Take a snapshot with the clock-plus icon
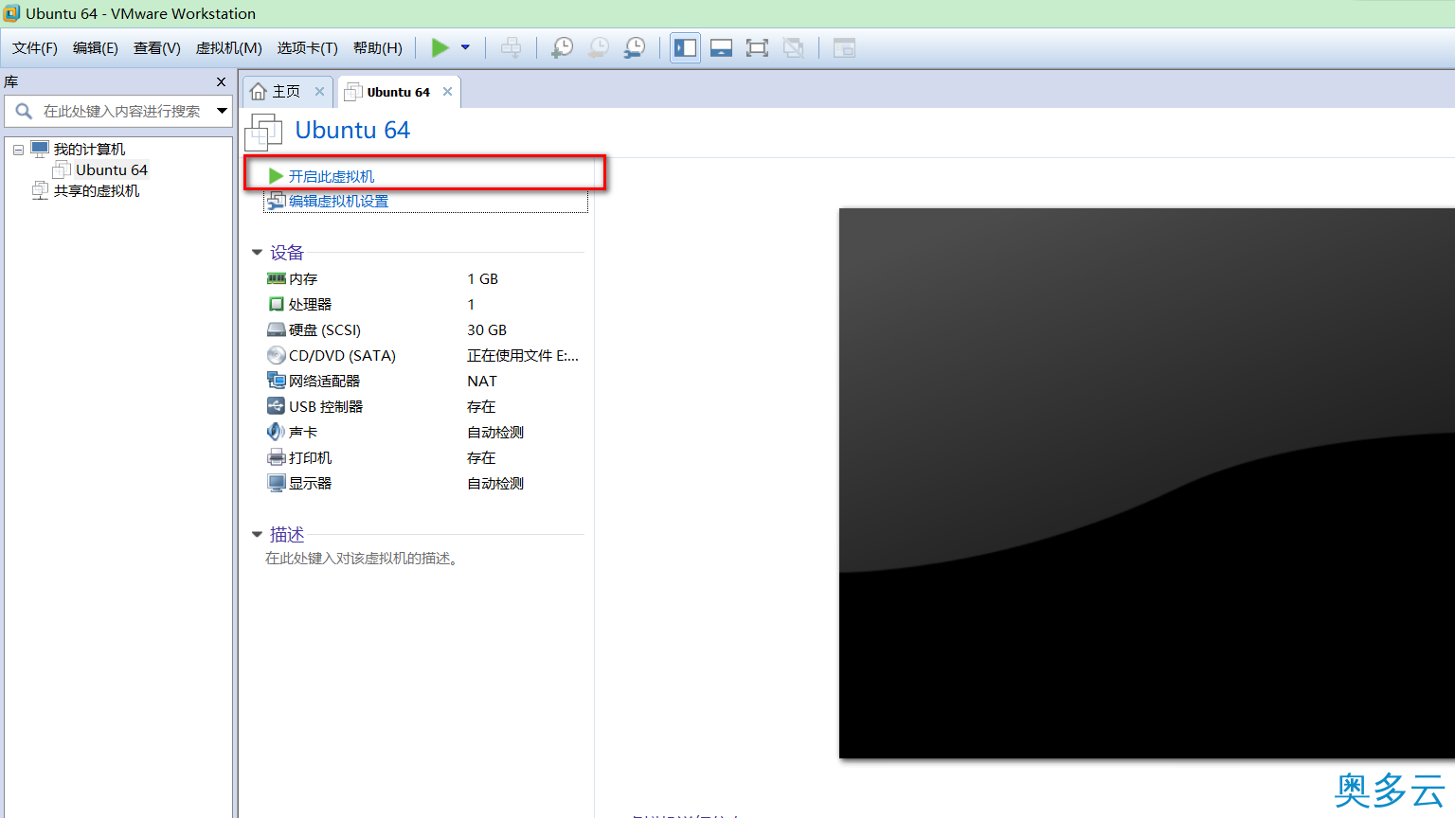The height and width of the screenshot is (818, 1455). (563, 47)
